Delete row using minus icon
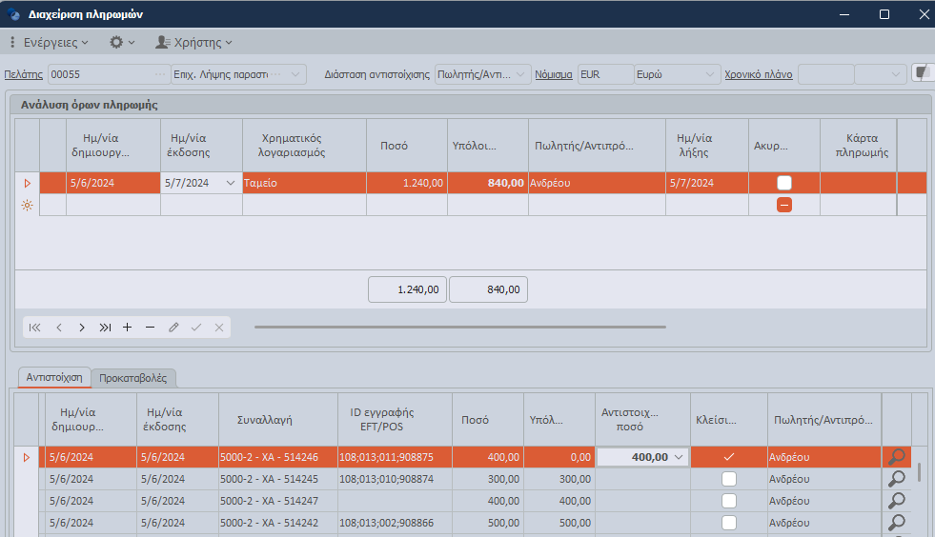The height and width of the screenshot is (537, 935). (150, 328)
